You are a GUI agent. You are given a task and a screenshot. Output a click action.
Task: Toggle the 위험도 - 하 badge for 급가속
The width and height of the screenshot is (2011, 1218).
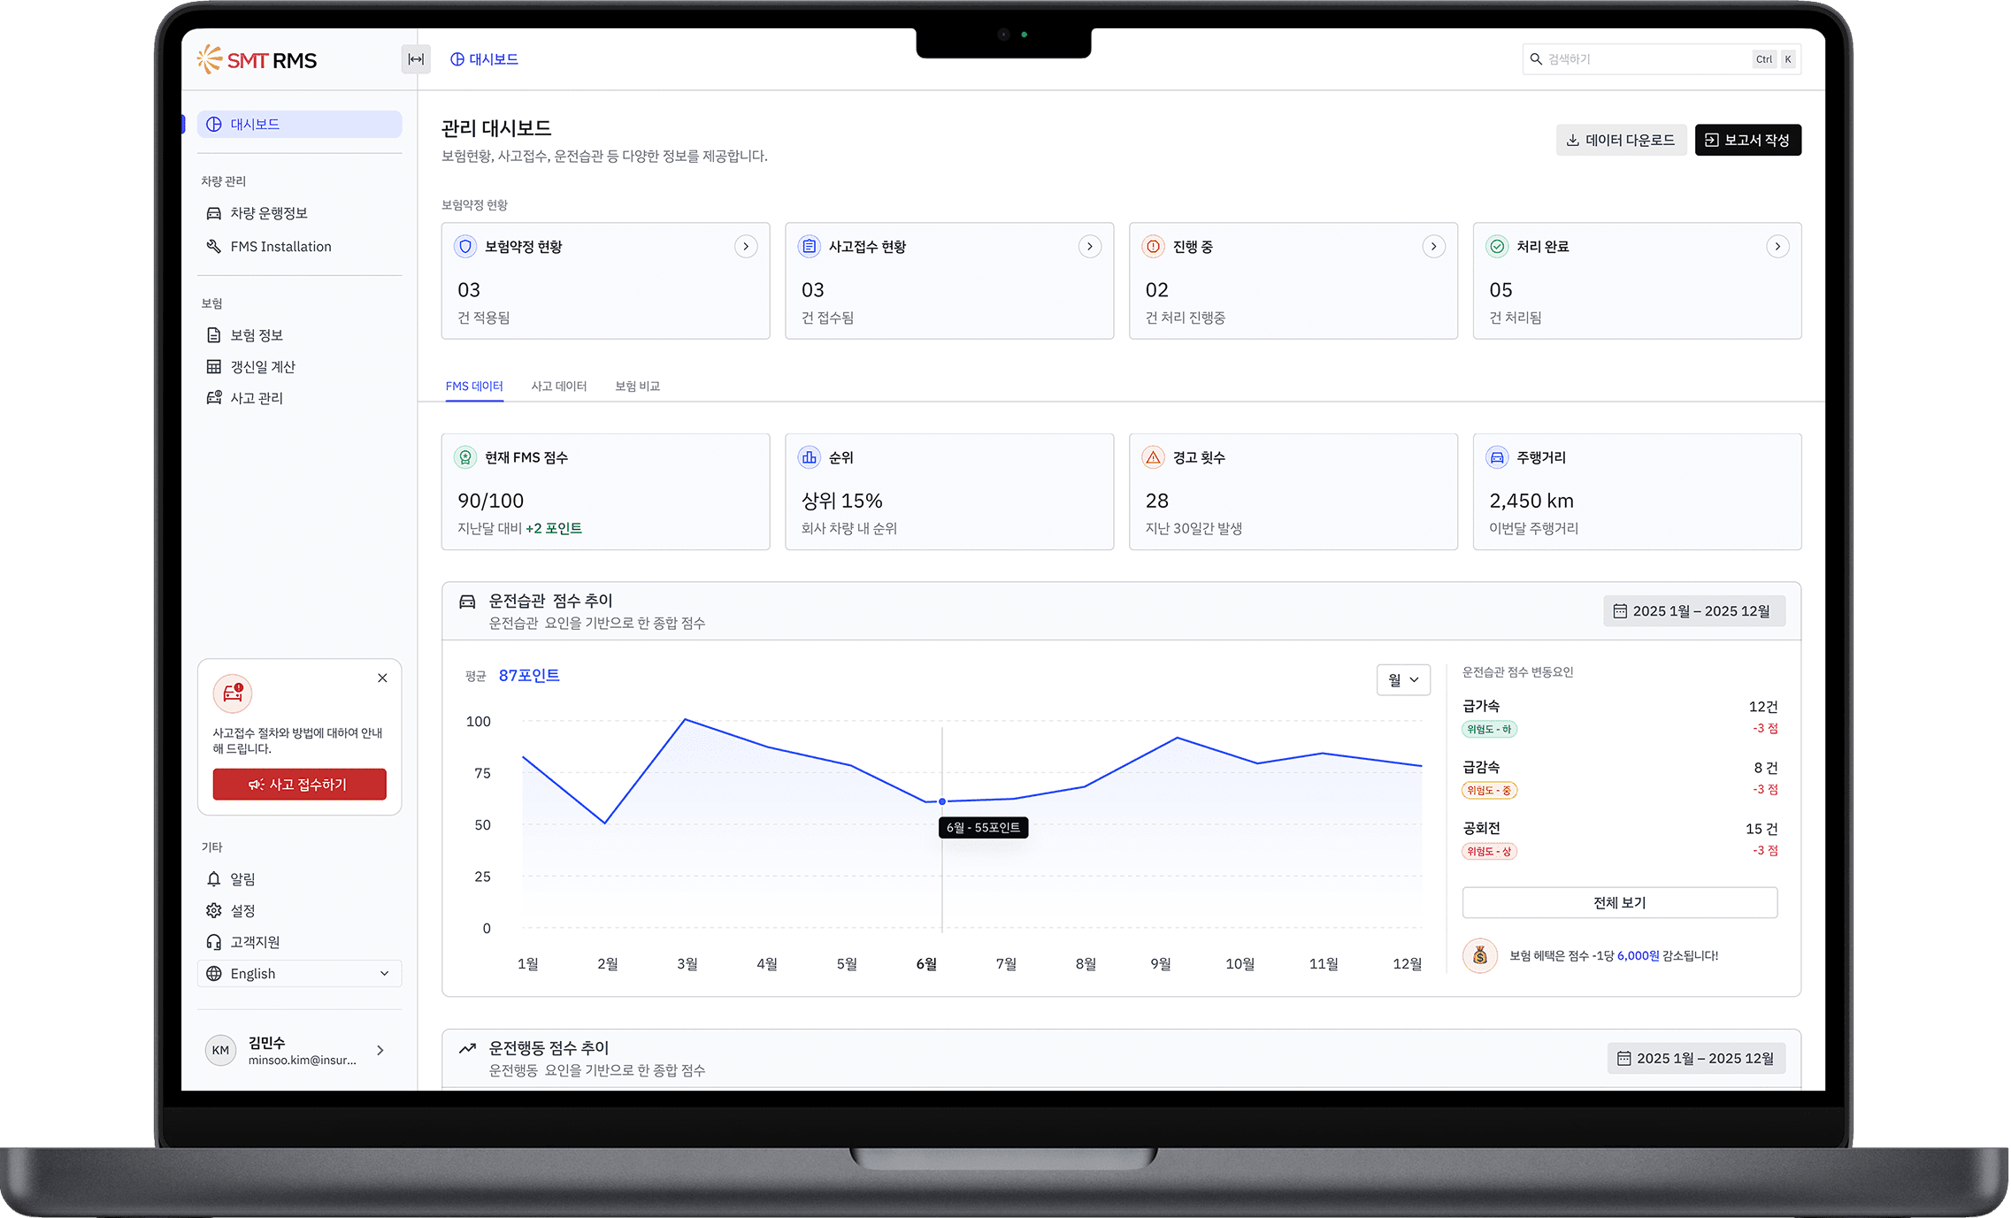click(1489, 729)
